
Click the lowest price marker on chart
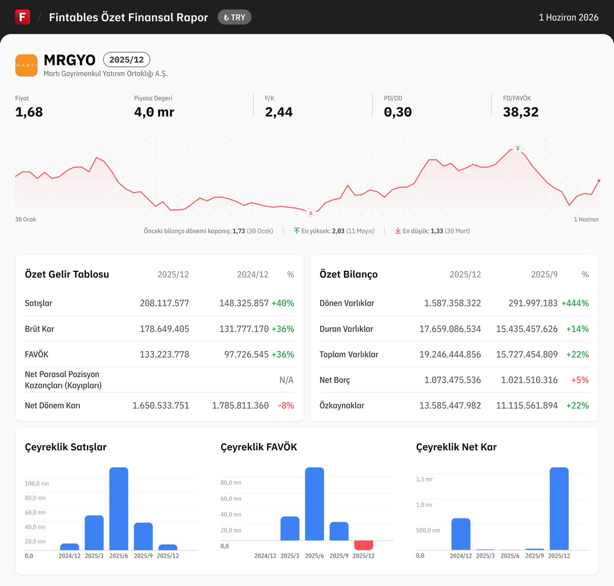point(311,212)
